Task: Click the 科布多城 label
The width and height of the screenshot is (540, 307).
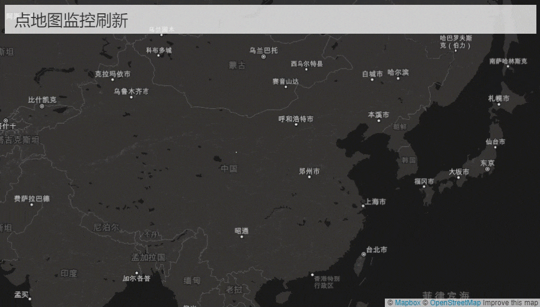Action: [159, 51]
